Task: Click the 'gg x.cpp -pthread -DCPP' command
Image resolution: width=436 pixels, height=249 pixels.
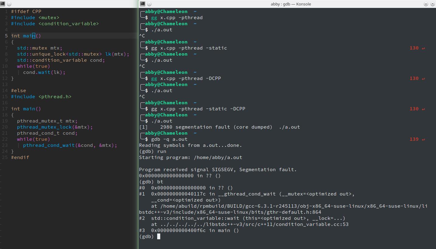Action: (x=186, y=78)
